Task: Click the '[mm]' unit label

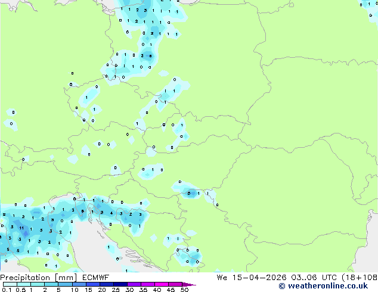Action: [x=66, y=278]
